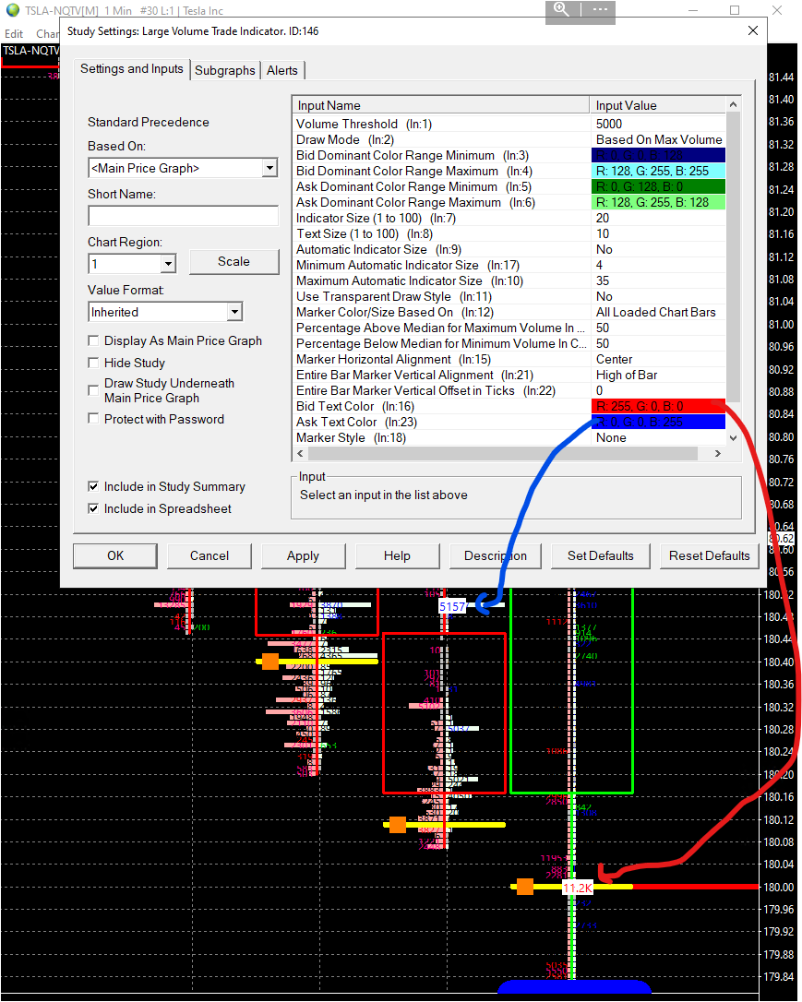Click the Input Value column header

(x=658, y=105)
